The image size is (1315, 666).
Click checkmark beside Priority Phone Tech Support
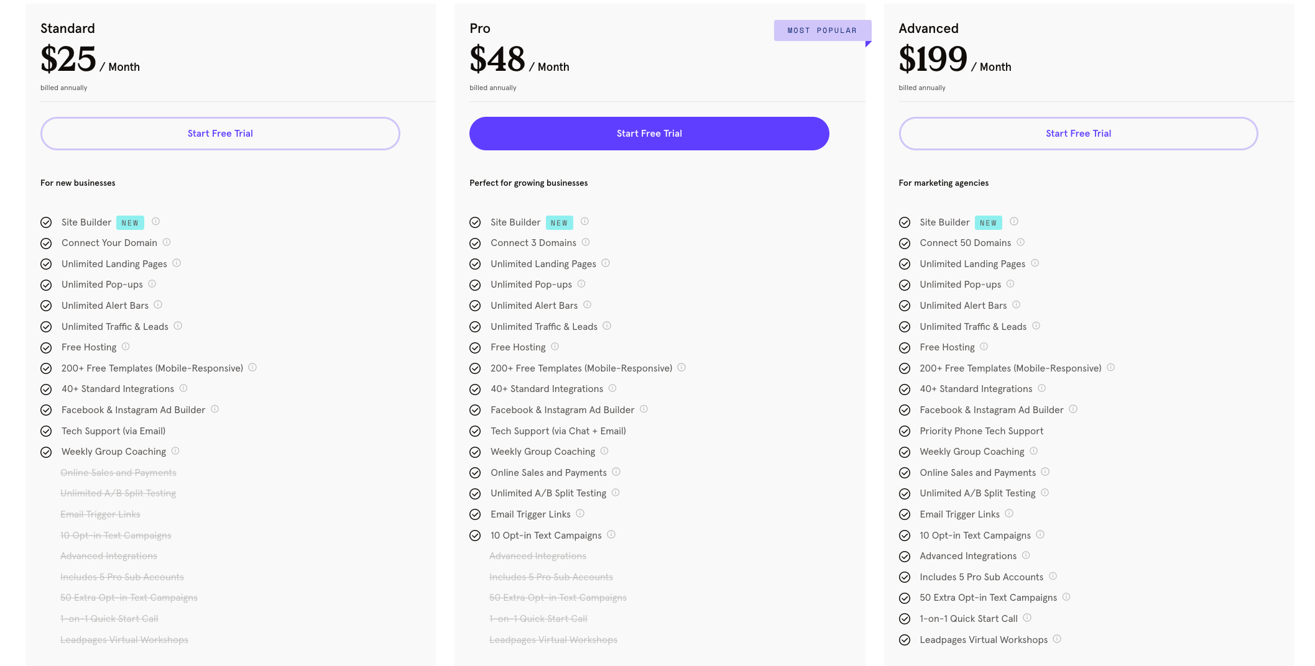click(x=905, y=431)
